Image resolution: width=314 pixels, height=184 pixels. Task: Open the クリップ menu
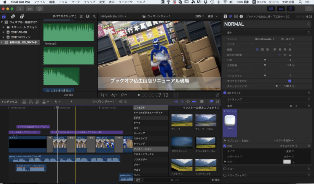(x=89, y=2)
